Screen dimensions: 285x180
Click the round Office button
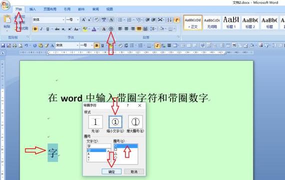click(5, 5)
